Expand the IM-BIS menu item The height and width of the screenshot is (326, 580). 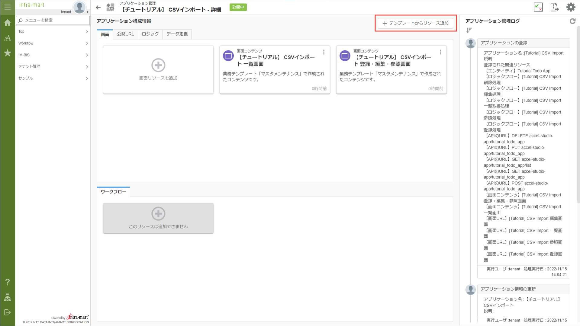click(x=53, y=55)
